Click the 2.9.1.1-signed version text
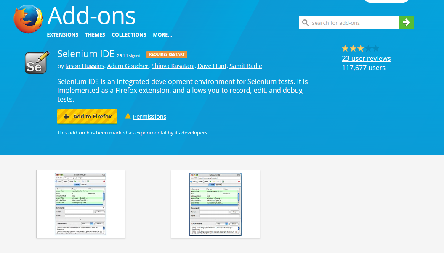The image size is (444, 257). (128, 55)
